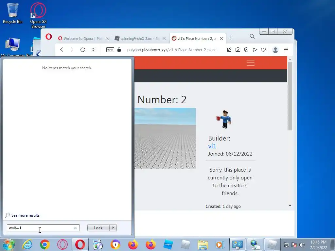The image size is (335, 251).
Task: Click the scrollbar down arrow in Opera
Action: 290,206
